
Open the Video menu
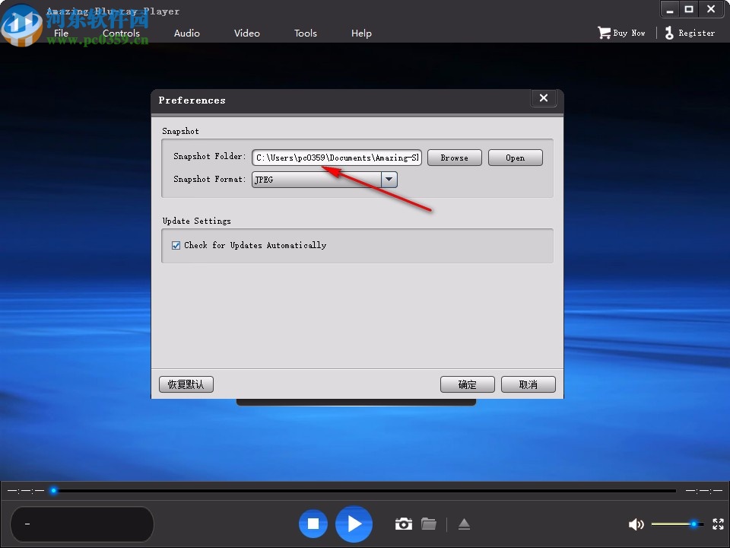pyautogui.click(x=247, y=33)
